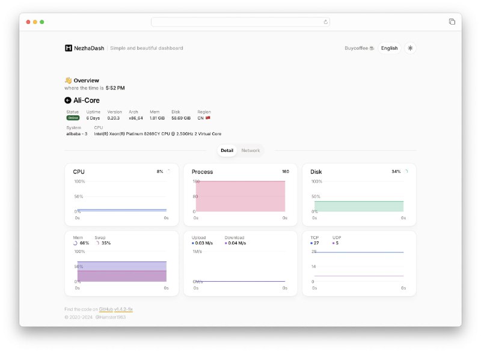Click the Disk usage ring indicator

(406, 171)
